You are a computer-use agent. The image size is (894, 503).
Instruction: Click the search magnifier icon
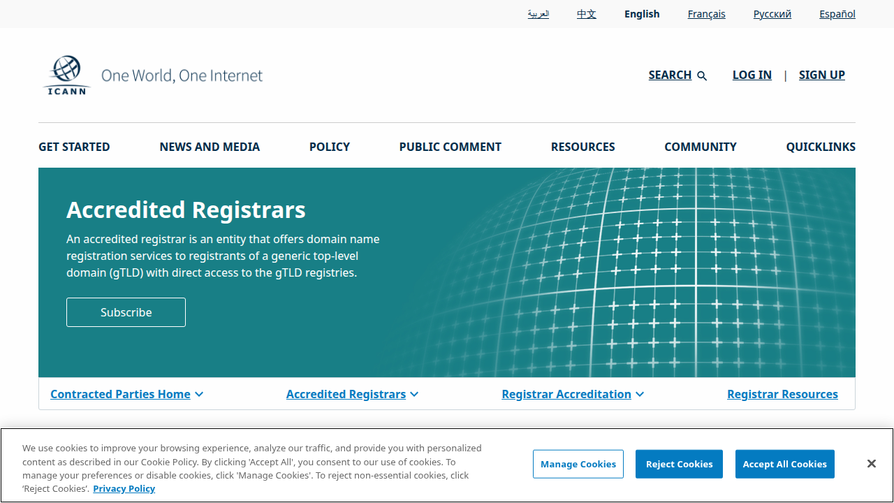[702, 75]
